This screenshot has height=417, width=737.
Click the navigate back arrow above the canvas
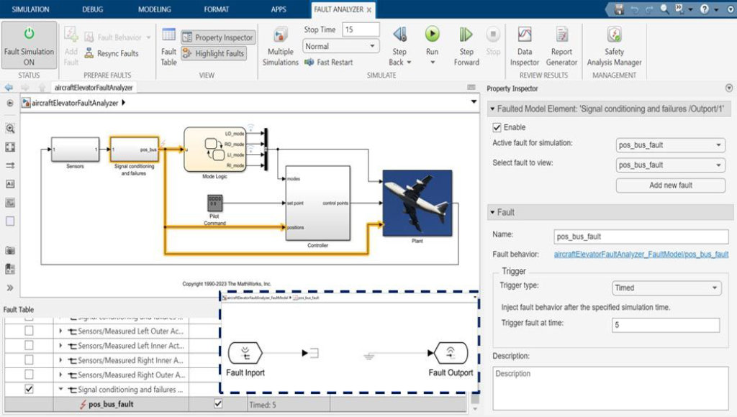pos(9,87)
